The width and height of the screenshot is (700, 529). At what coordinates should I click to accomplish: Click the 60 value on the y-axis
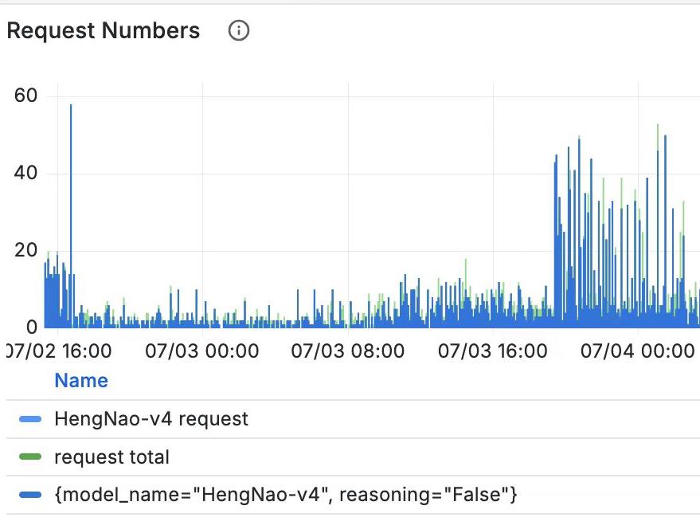tap(26, 96)
